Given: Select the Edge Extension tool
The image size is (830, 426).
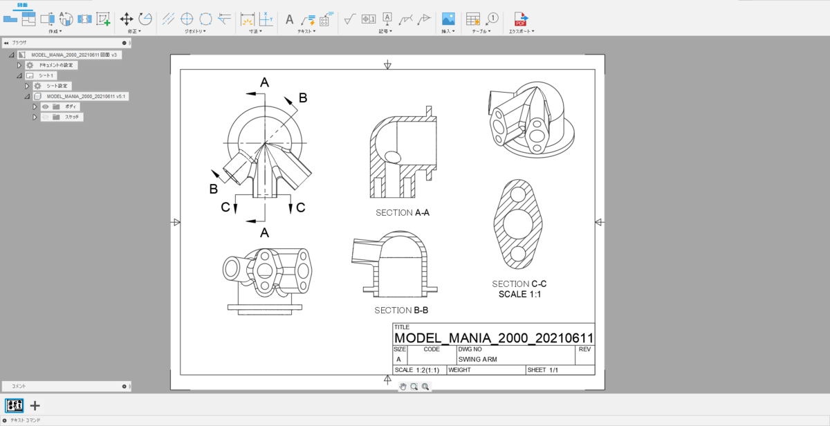Looking at the screenshot, I should pyautogui.click(x=224, y=19).
